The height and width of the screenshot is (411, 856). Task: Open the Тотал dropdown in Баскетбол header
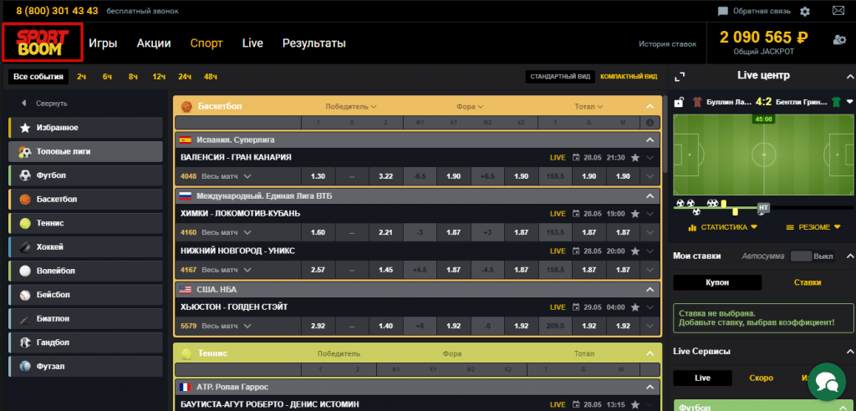pyautogui.click(x=588, y=107)
